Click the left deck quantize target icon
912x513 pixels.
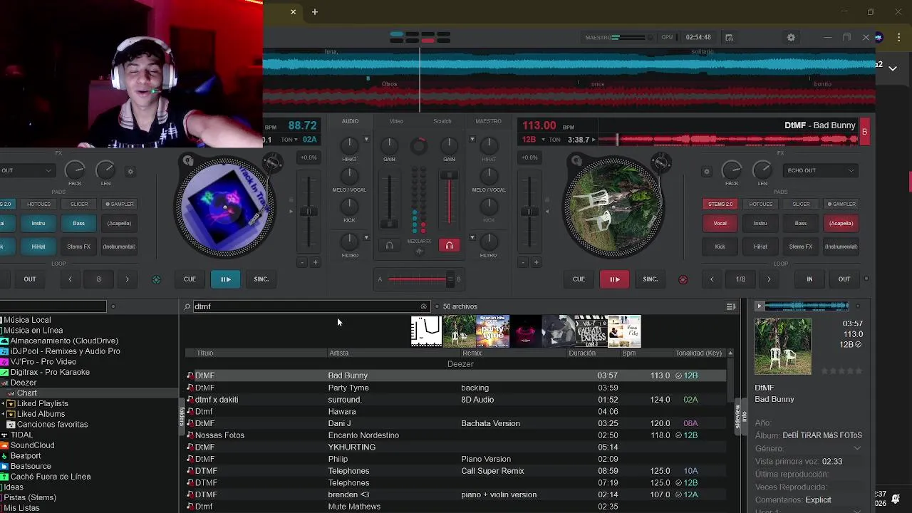(x=156, y=279)
